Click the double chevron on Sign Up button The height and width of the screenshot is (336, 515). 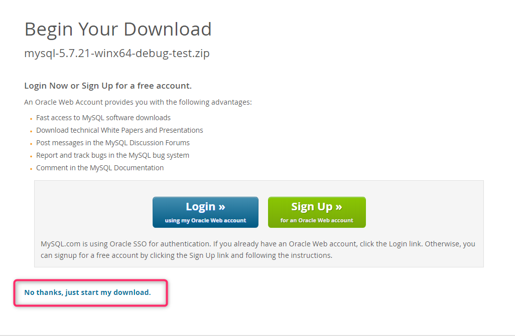(339, 207)
